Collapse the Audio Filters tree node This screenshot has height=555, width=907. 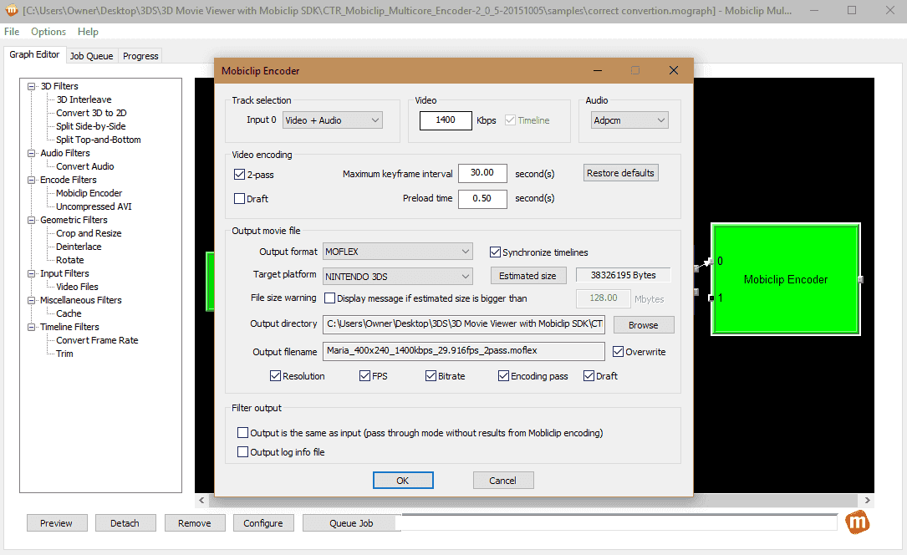[31, 153]
